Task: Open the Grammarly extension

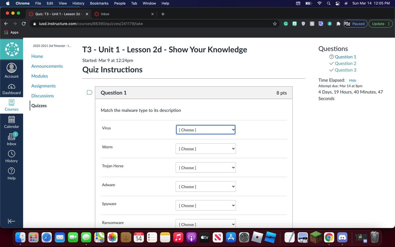Action: [286, 24]
